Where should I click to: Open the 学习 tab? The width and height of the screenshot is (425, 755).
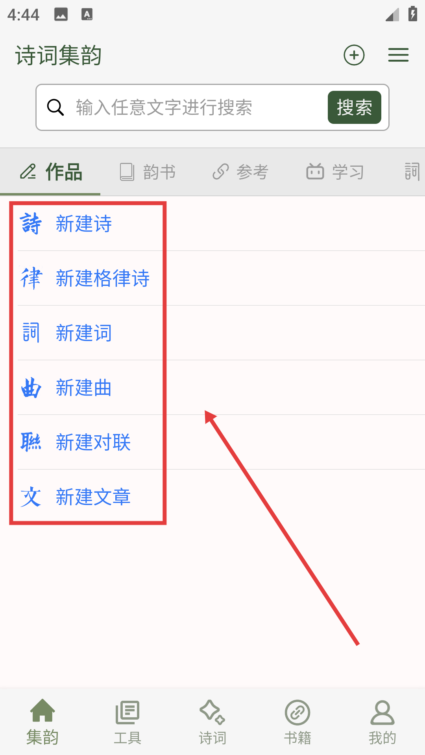[335, 172]
